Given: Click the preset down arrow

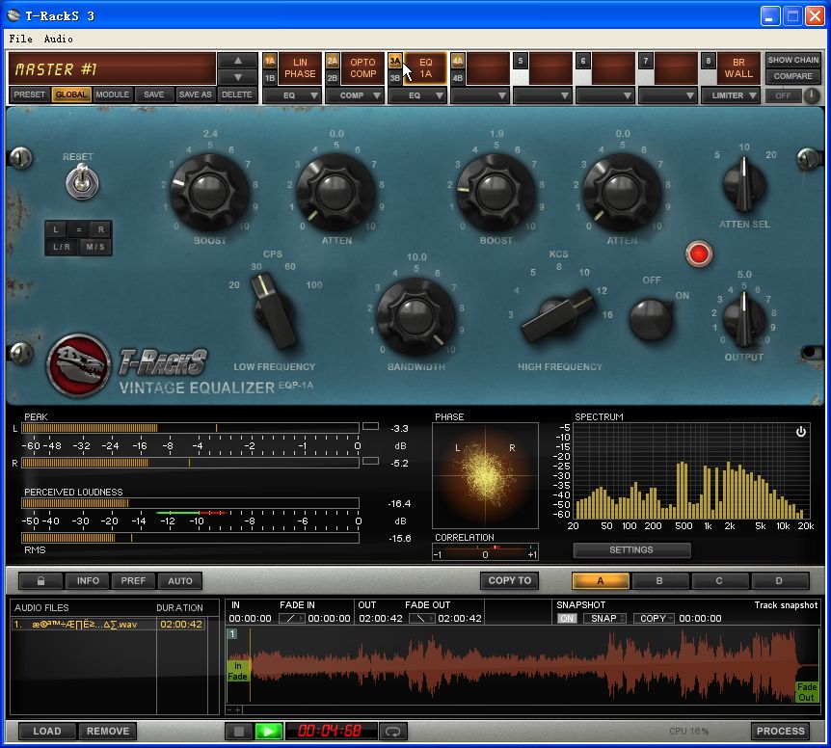Looking at the screenshot, I should pyautogui.click(x=238, y=77).
